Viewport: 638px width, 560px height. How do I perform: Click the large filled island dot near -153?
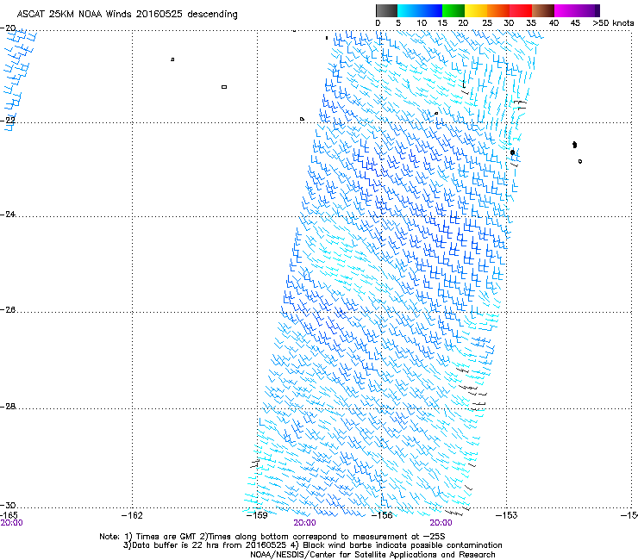click(x=513, y=152)
